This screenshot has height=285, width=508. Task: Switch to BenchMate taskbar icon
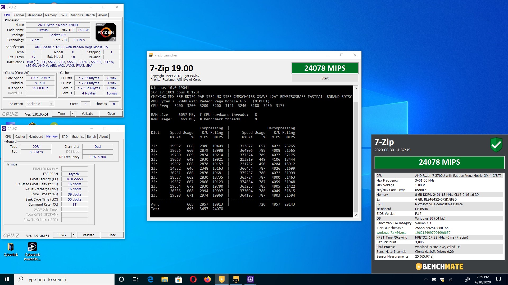click(x=222, y=279)
